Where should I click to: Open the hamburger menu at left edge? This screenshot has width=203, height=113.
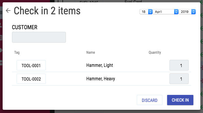click(x=1, y=12)
